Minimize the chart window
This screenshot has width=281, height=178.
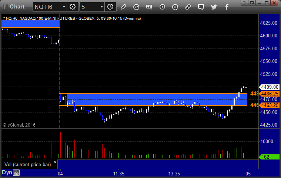pyautogui.click(x=259, y=3)
